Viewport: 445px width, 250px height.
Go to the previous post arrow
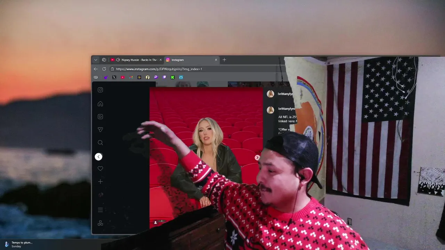(x=98, y=157)
